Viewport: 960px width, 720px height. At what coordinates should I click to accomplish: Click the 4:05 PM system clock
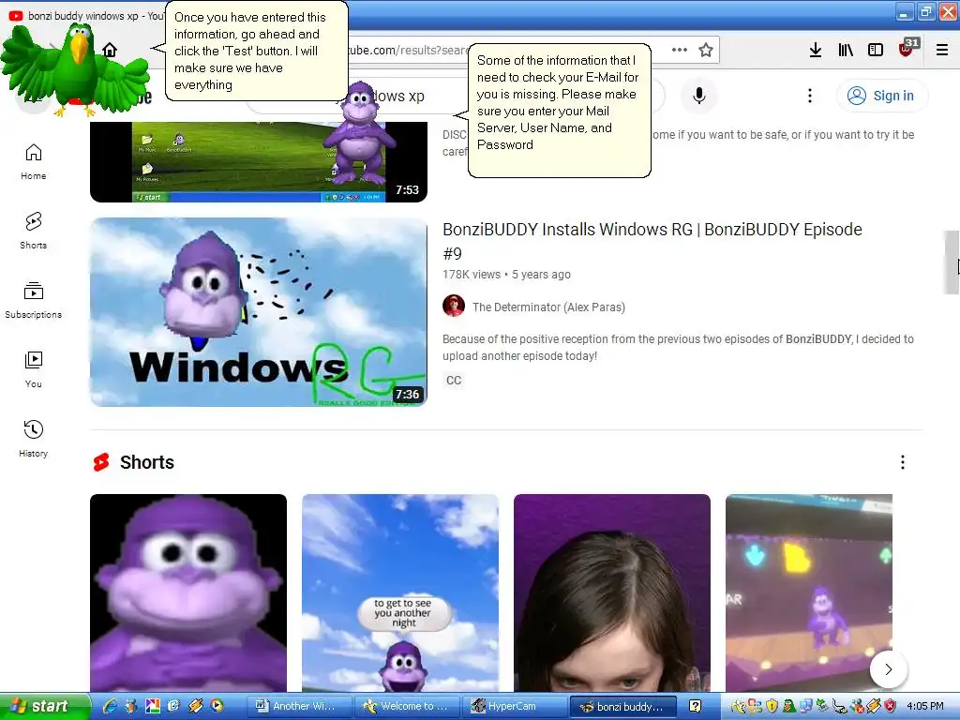click(925, 706)
